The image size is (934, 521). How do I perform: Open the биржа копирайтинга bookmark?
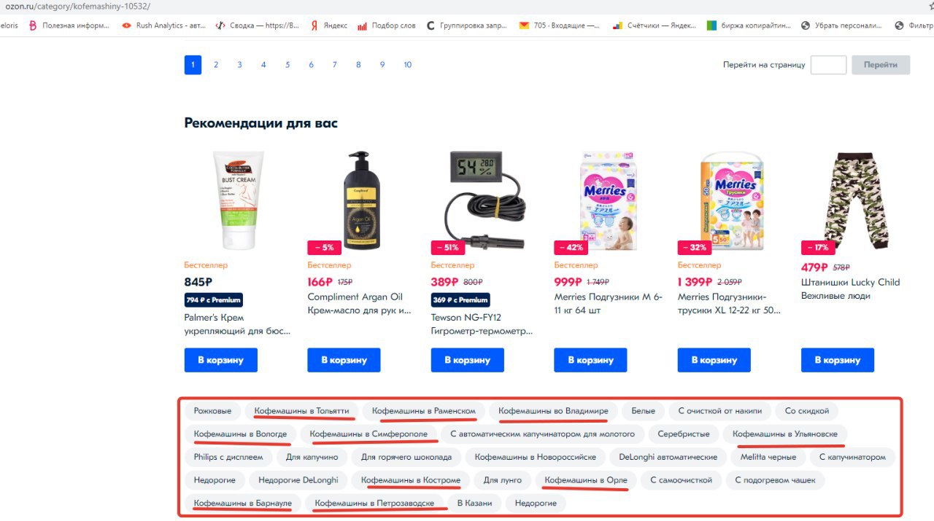point(749,26)
